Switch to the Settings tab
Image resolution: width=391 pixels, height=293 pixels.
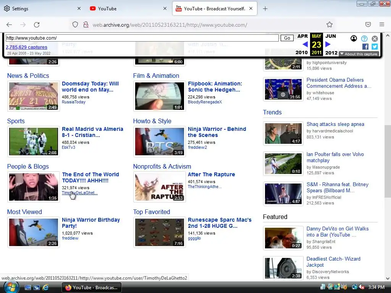[x=42, y=8]
